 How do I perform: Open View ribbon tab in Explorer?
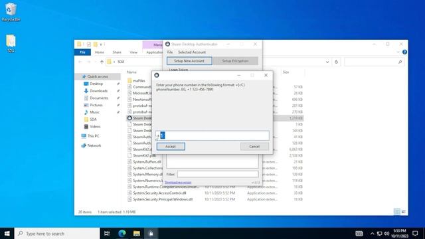coord(133,52)
